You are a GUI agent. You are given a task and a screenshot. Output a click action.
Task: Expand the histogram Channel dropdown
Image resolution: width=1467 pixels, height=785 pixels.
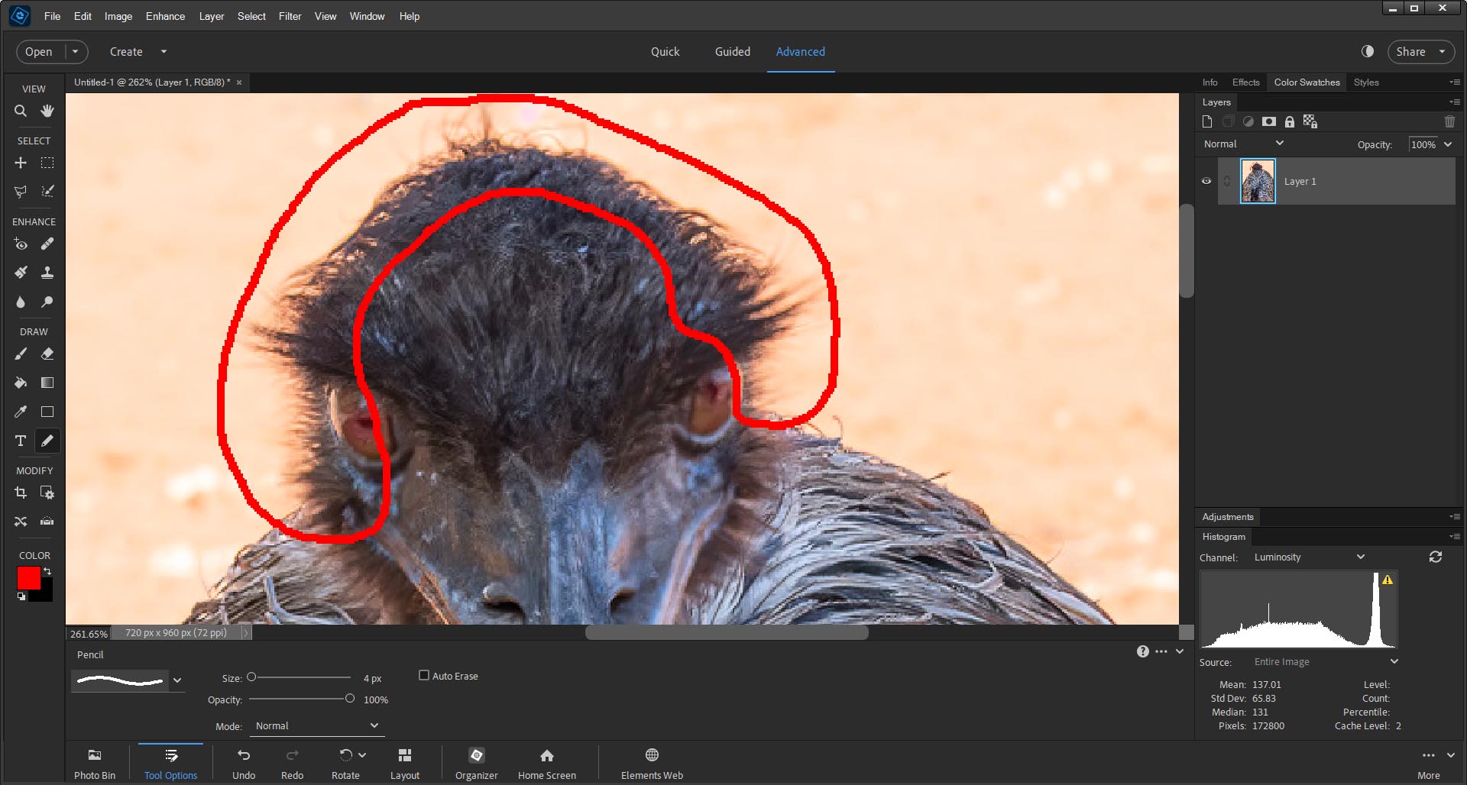(x=1308, y=557)
